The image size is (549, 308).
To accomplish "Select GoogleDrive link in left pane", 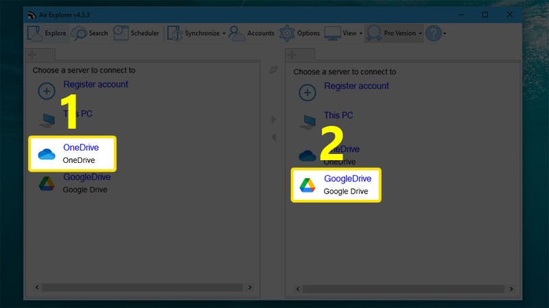I will 87,177.
